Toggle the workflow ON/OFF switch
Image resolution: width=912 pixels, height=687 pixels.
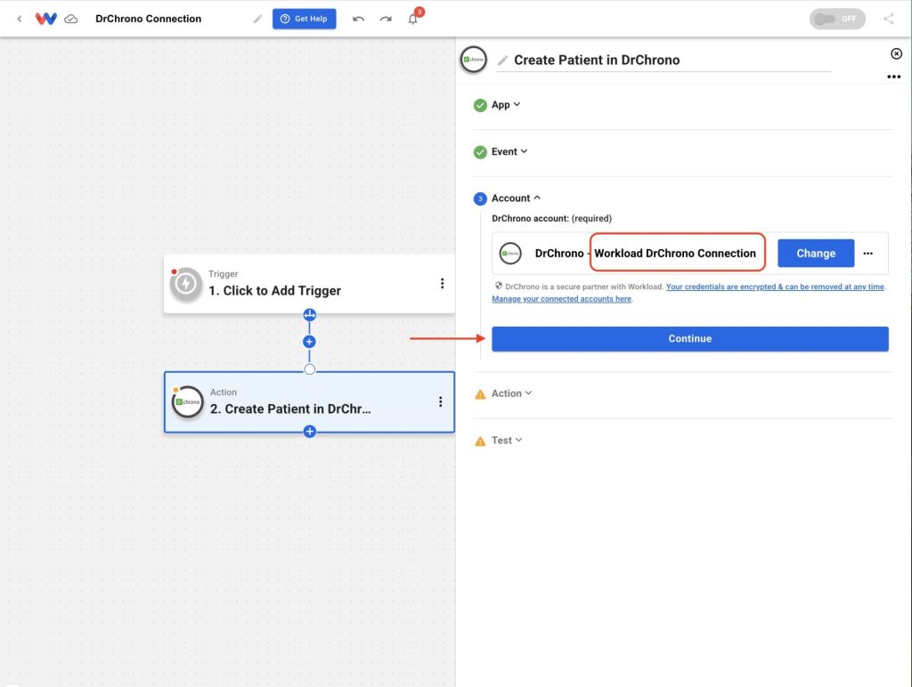[x=836, y=19]
